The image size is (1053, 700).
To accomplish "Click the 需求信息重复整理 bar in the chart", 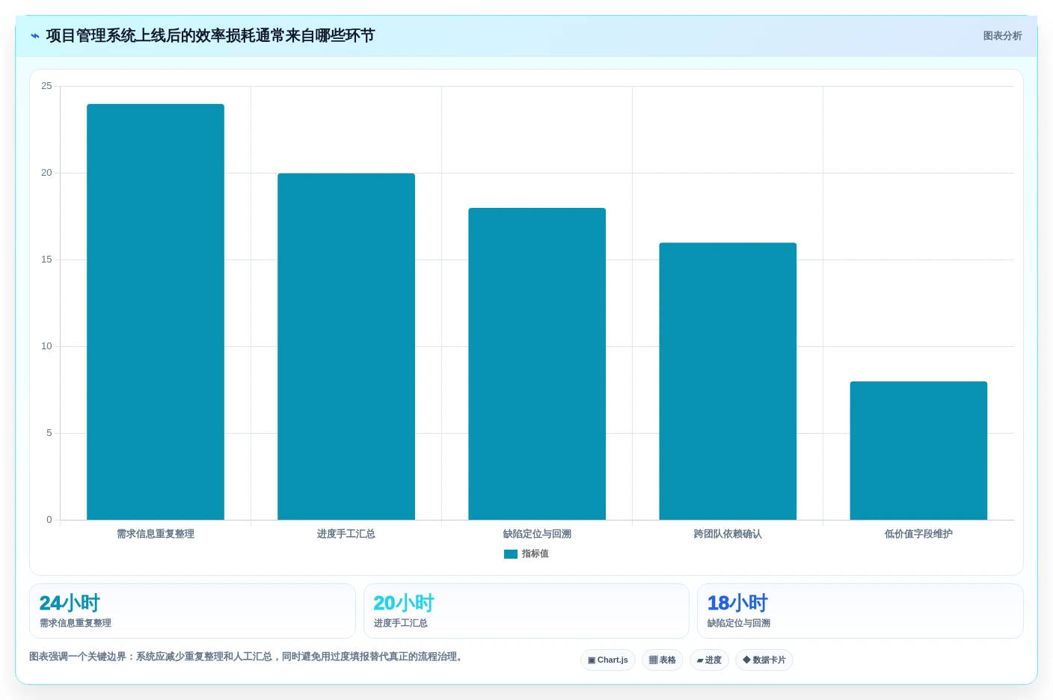I will point(156,312).
